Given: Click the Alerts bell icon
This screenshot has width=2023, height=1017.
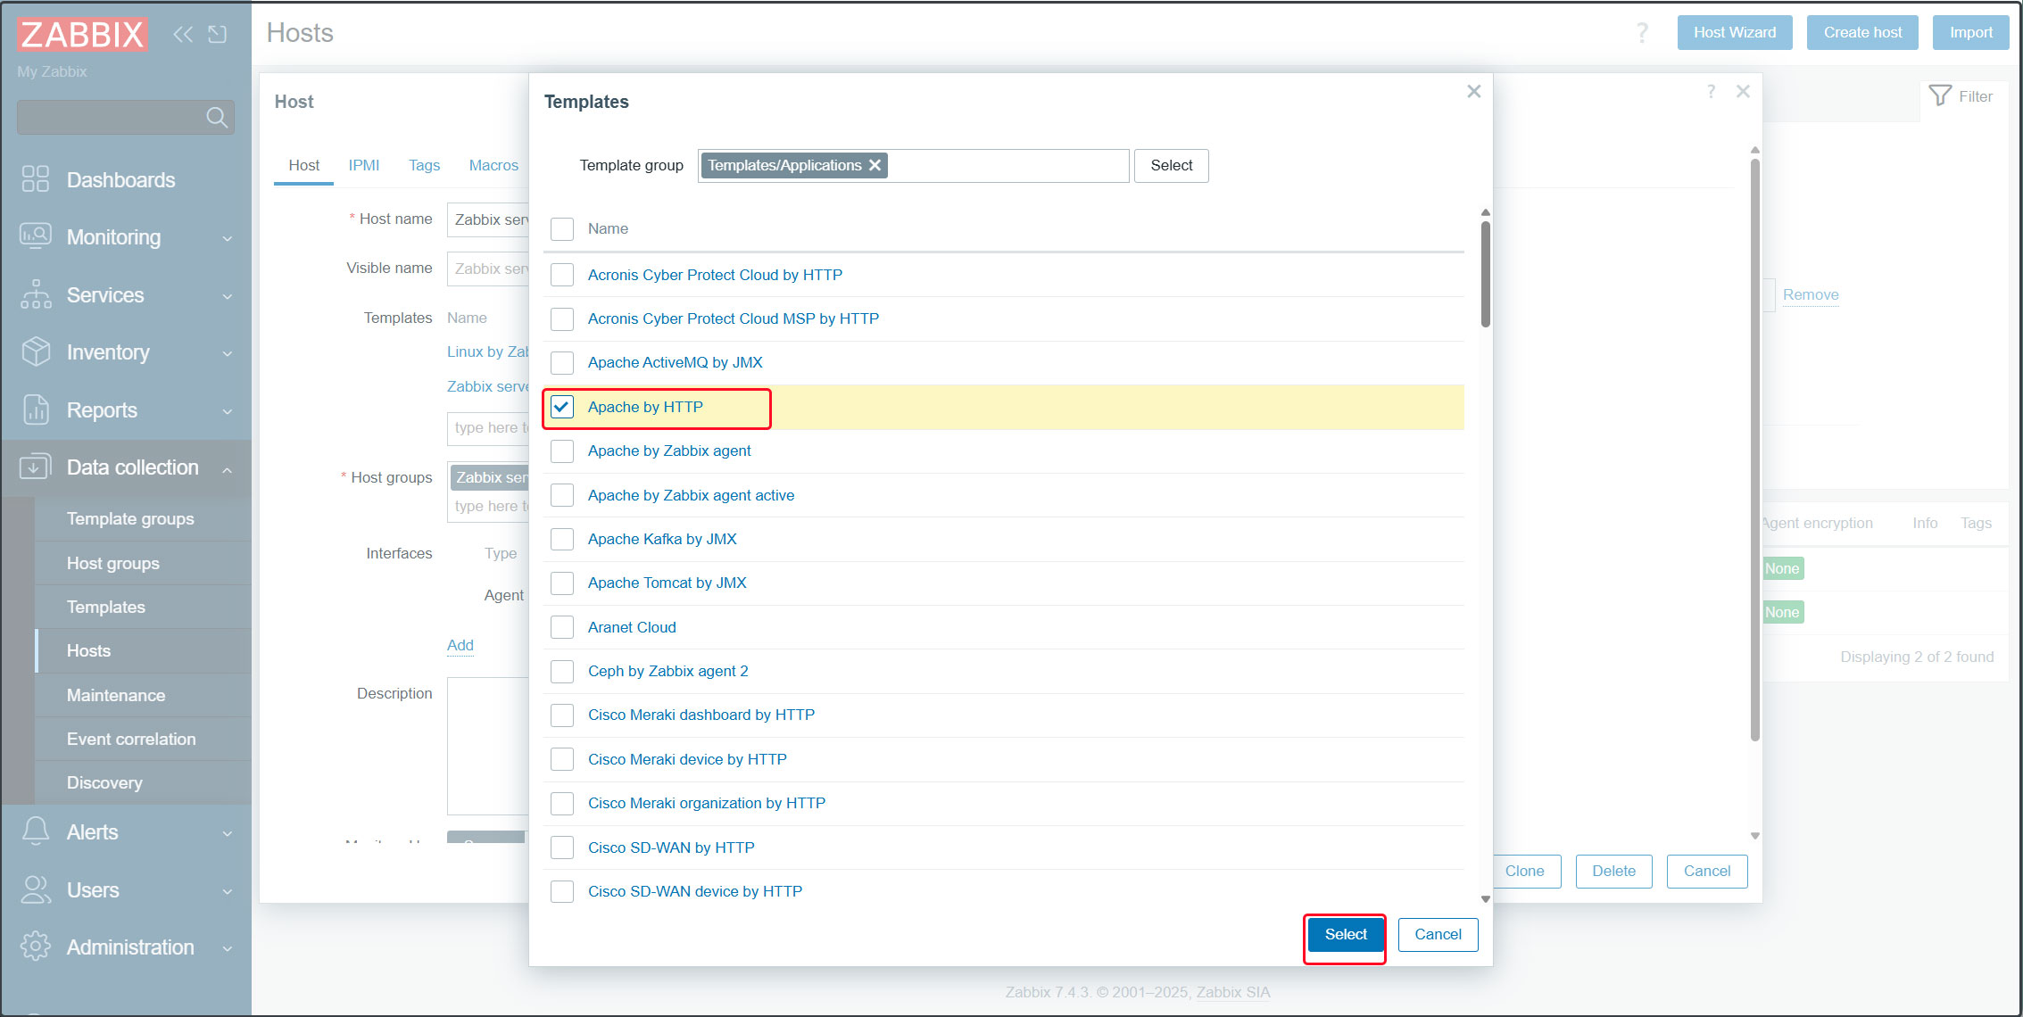Looking at the screenshot, I should tap(36, 831).
